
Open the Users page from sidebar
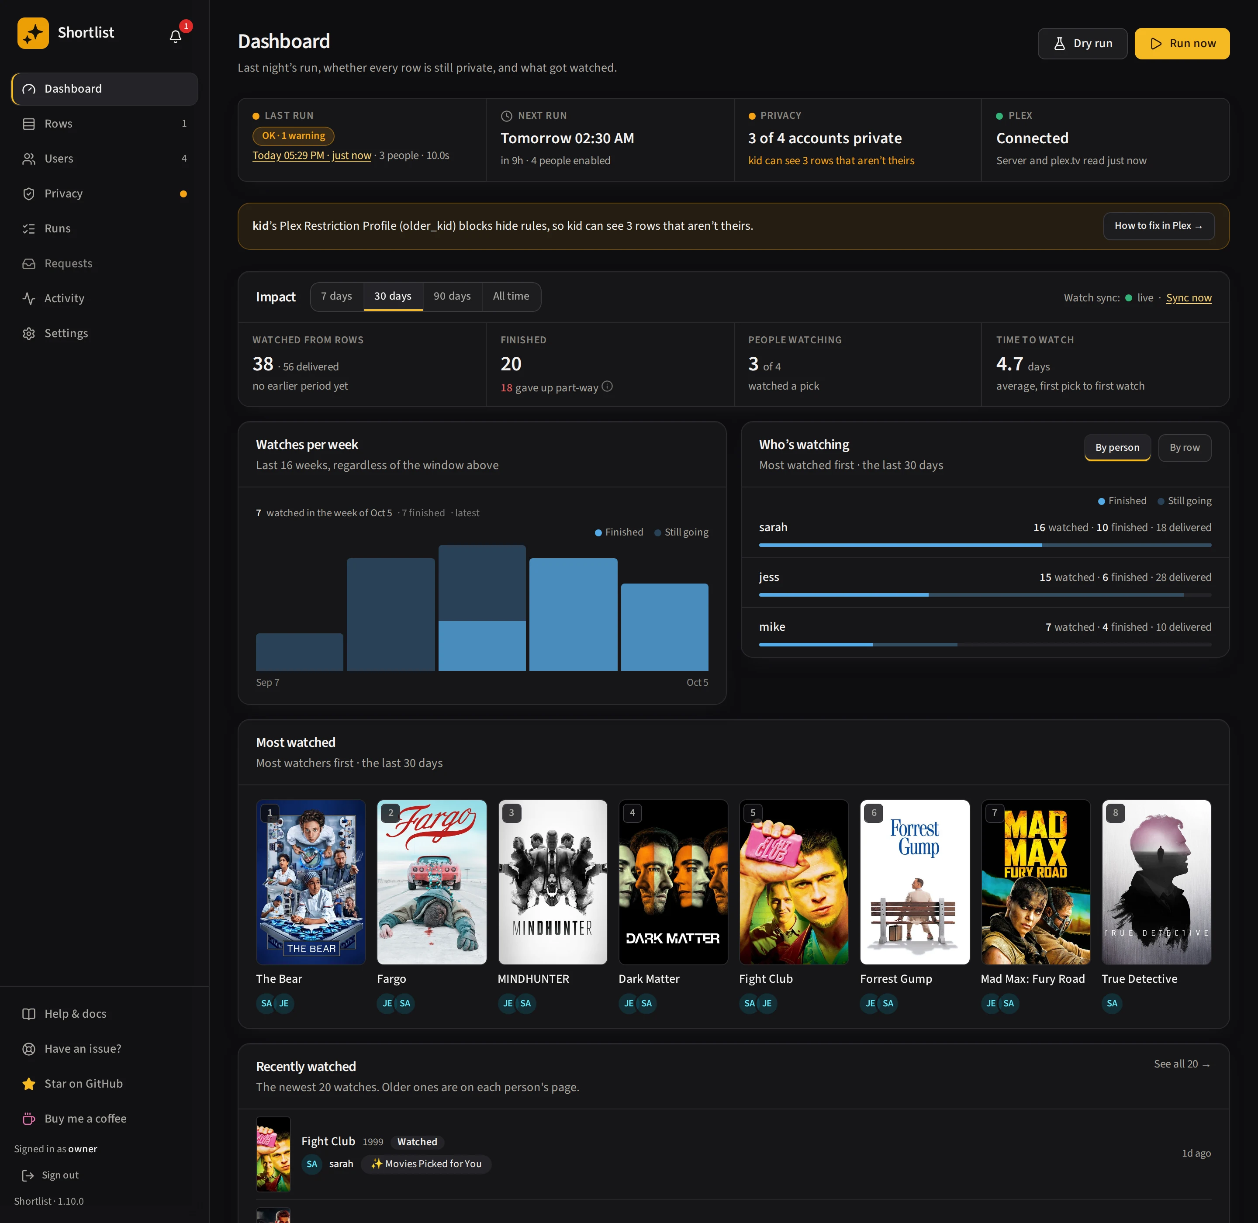coord(105,159)
